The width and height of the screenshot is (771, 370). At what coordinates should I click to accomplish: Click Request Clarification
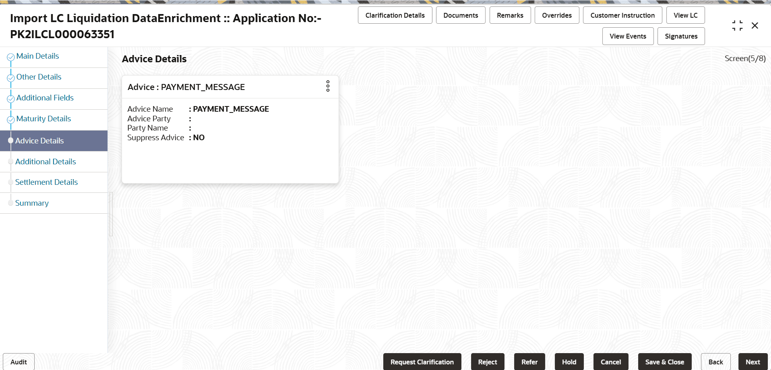pyautogui.click(x=422, y=362)
